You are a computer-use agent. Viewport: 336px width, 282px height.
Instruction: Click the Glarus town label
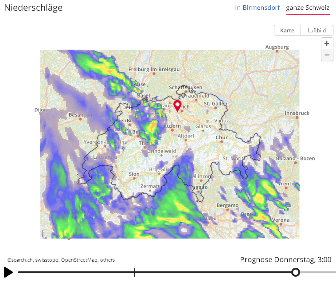203,126
